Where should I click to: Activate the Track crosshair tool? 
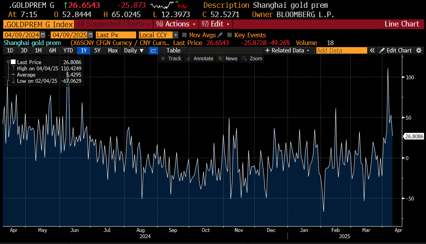171,59
